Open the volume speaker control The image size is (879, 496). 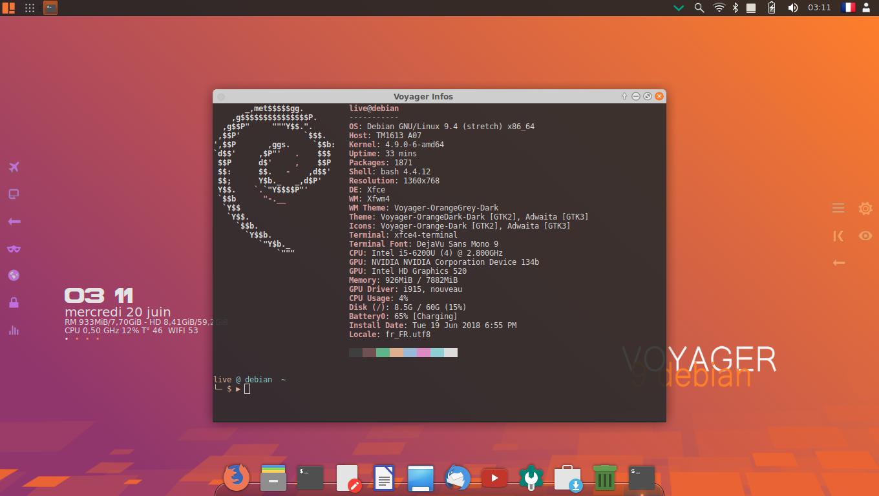792,8
